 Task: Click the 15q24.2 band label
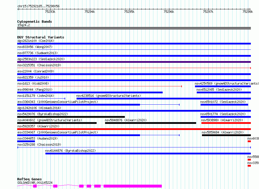[24, 25]
